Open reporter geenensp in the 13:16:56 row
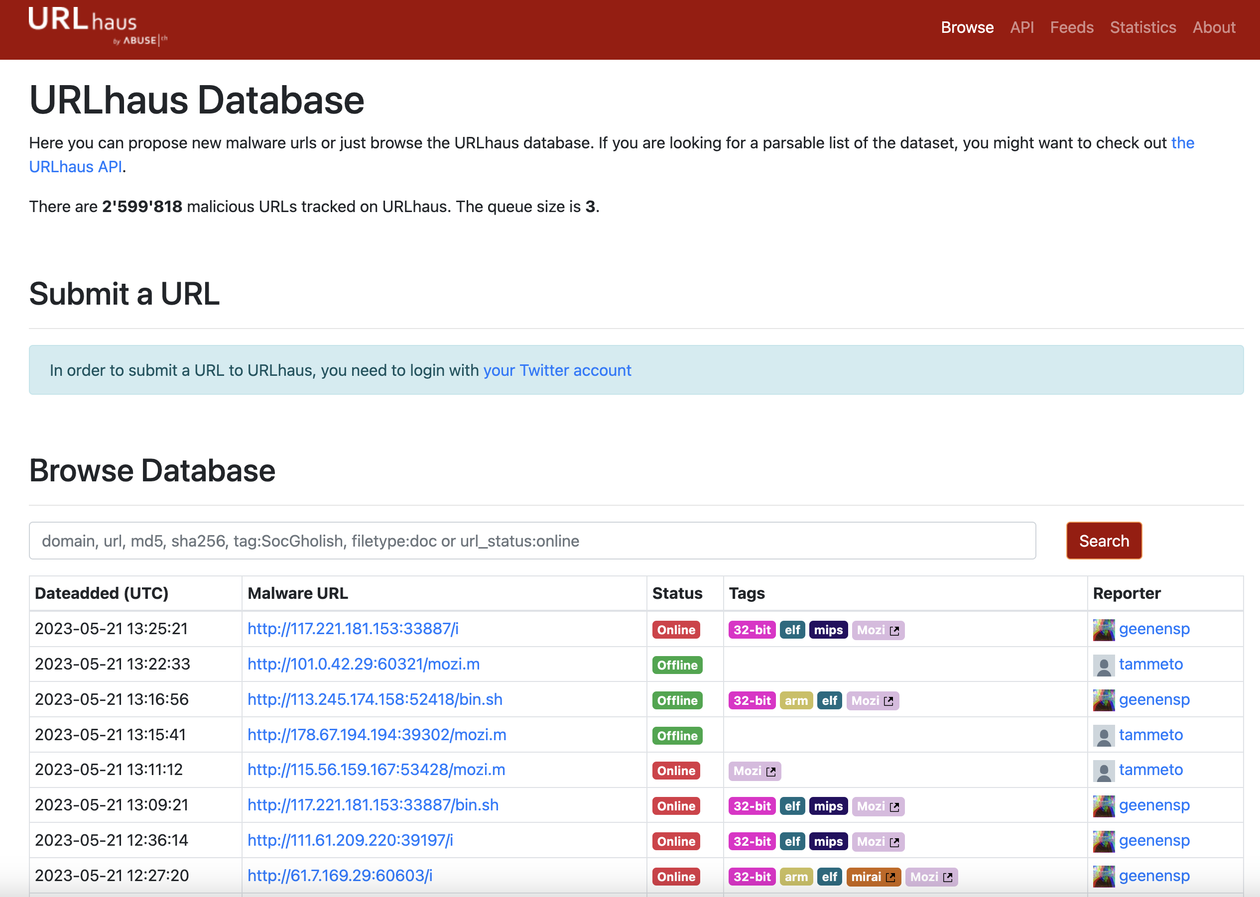This screenshot has height=897, width=1260. click(1154, 699)
